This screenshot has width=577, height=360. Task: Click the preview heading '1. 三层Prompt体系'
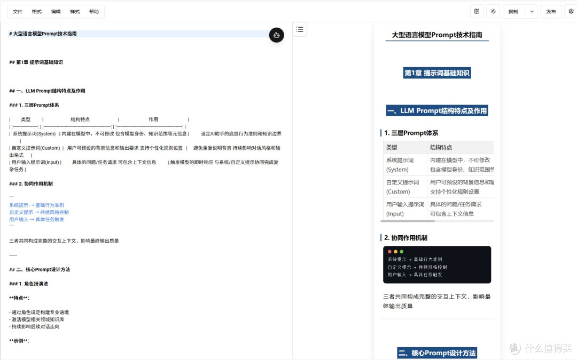click(x=411, y=133)
